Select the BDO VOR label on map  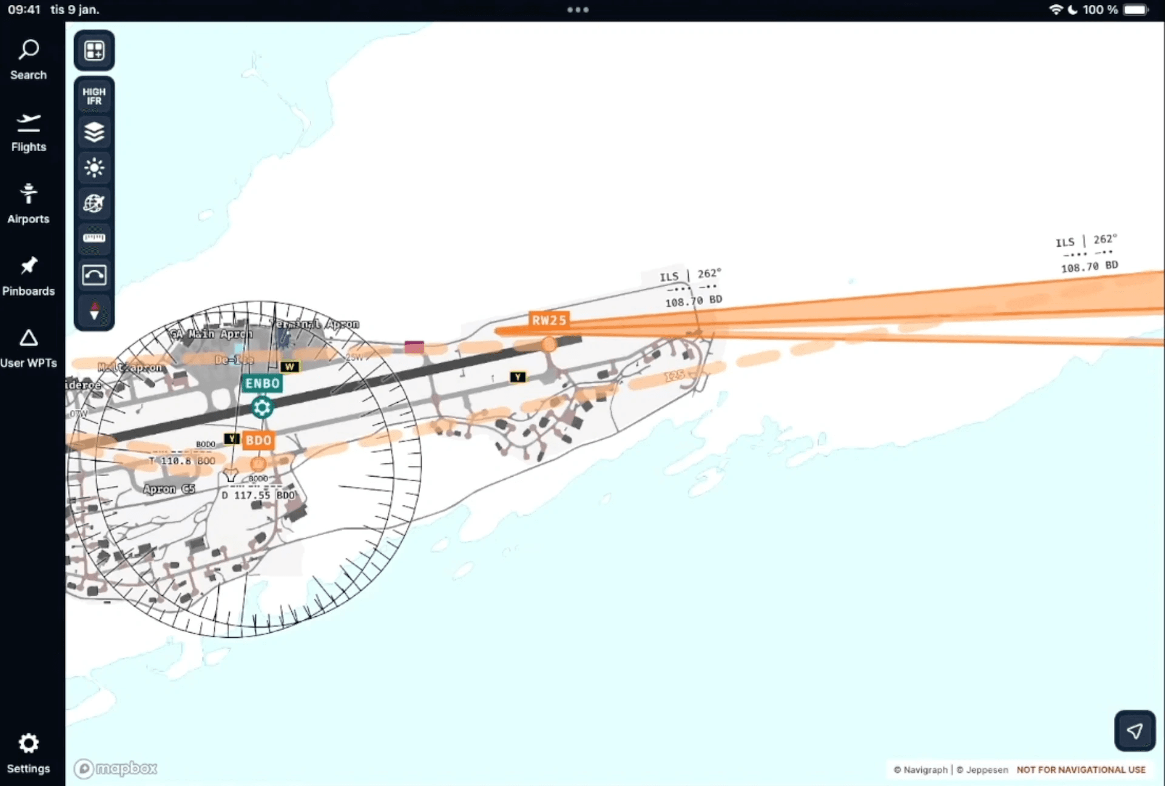[x=258, y=440]
